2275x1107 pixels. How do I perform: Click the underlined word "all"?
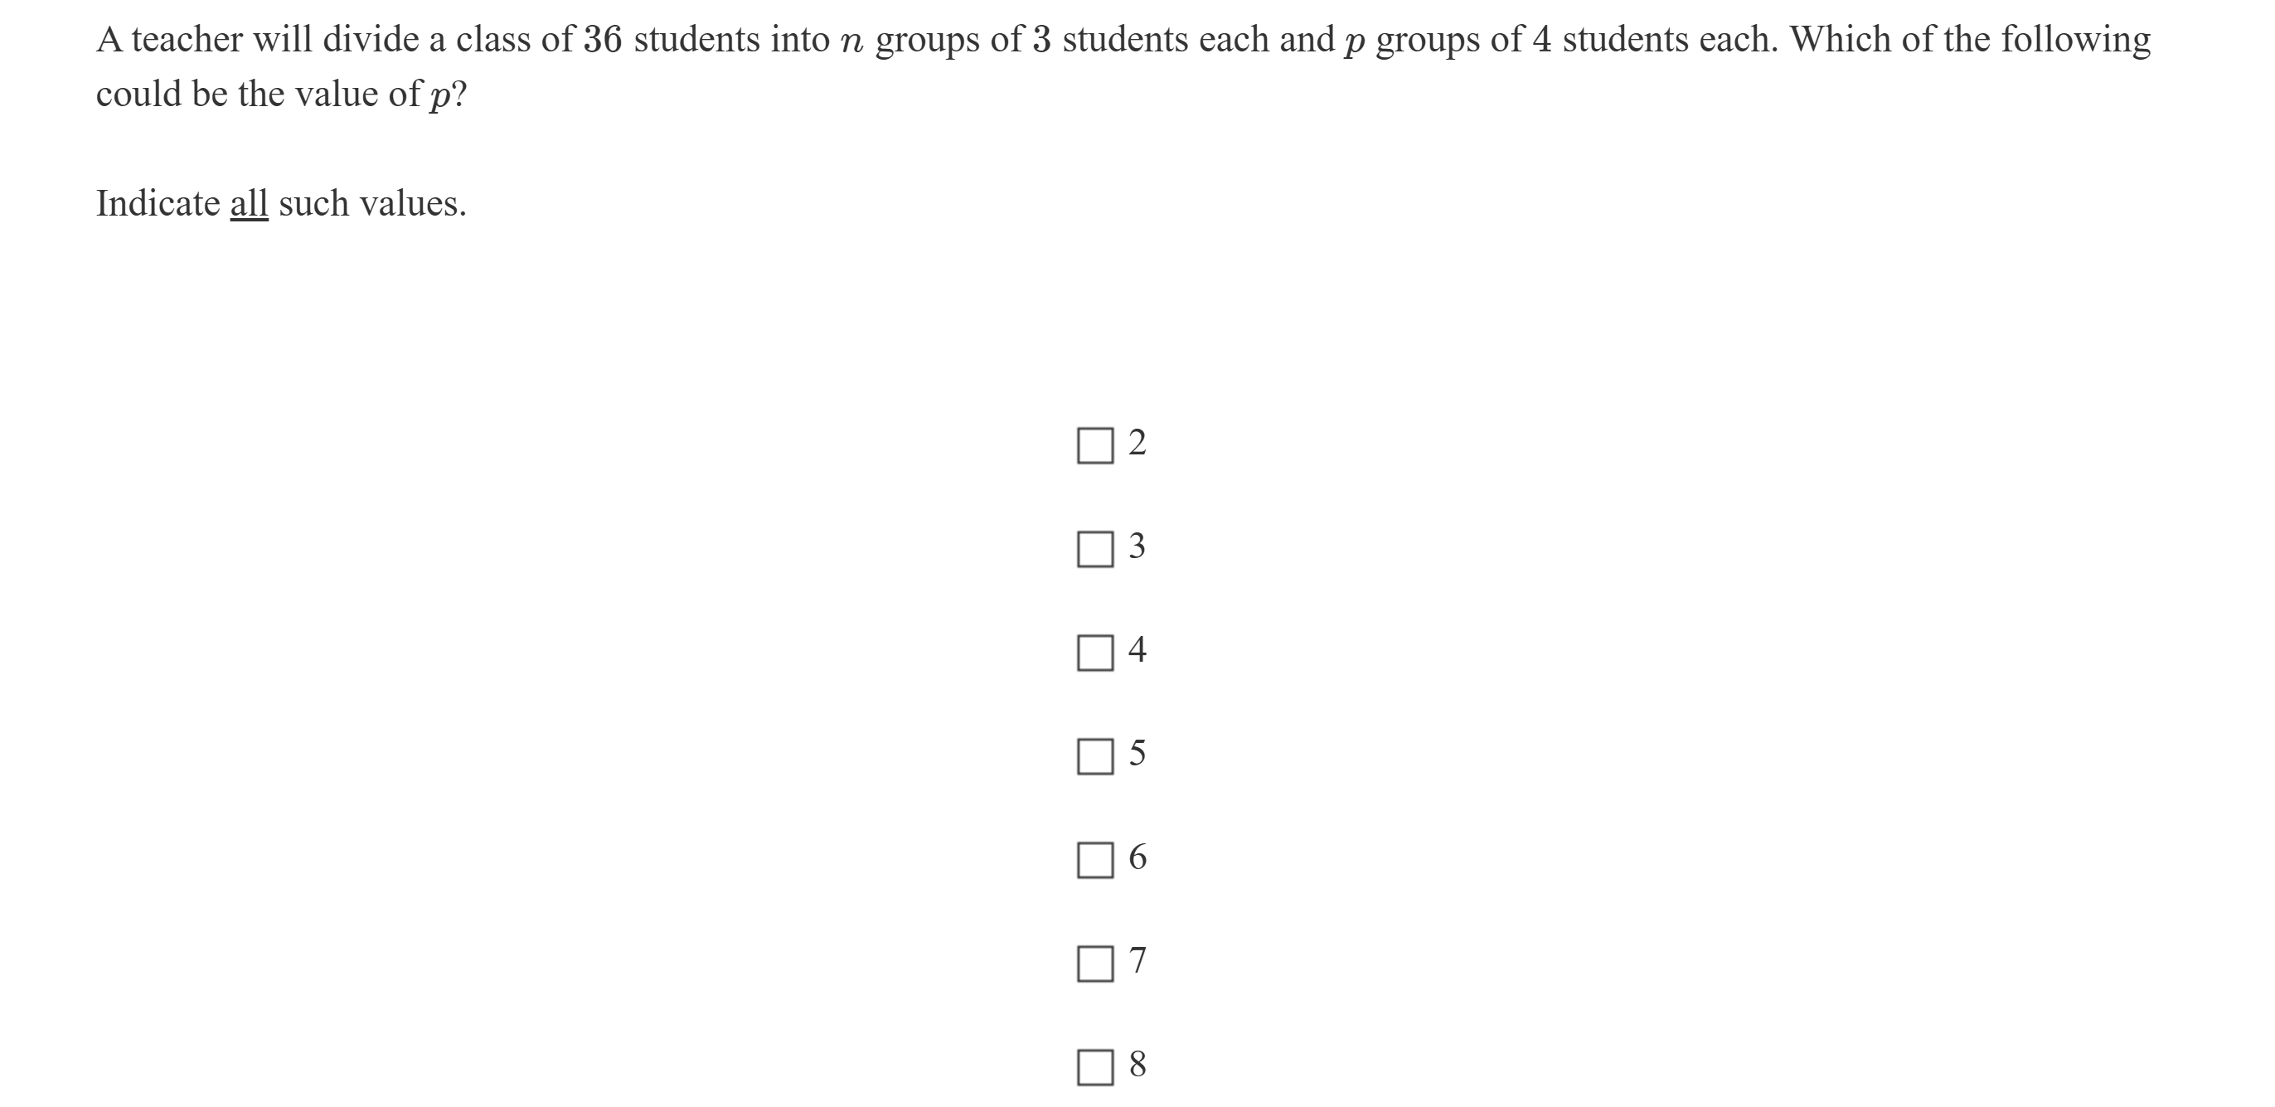(x=248, y=204)
